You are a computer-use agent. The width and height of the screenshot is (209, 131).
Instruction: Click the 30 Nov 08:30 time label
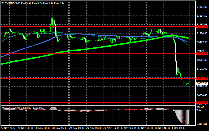tap(145, 128)
